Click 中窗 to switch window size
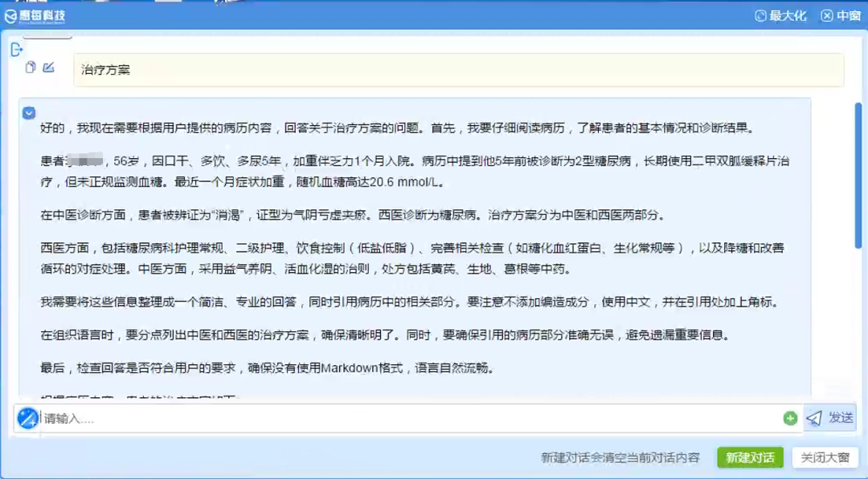The width and height of the screenshot is (868, 479). click(850, 14)
